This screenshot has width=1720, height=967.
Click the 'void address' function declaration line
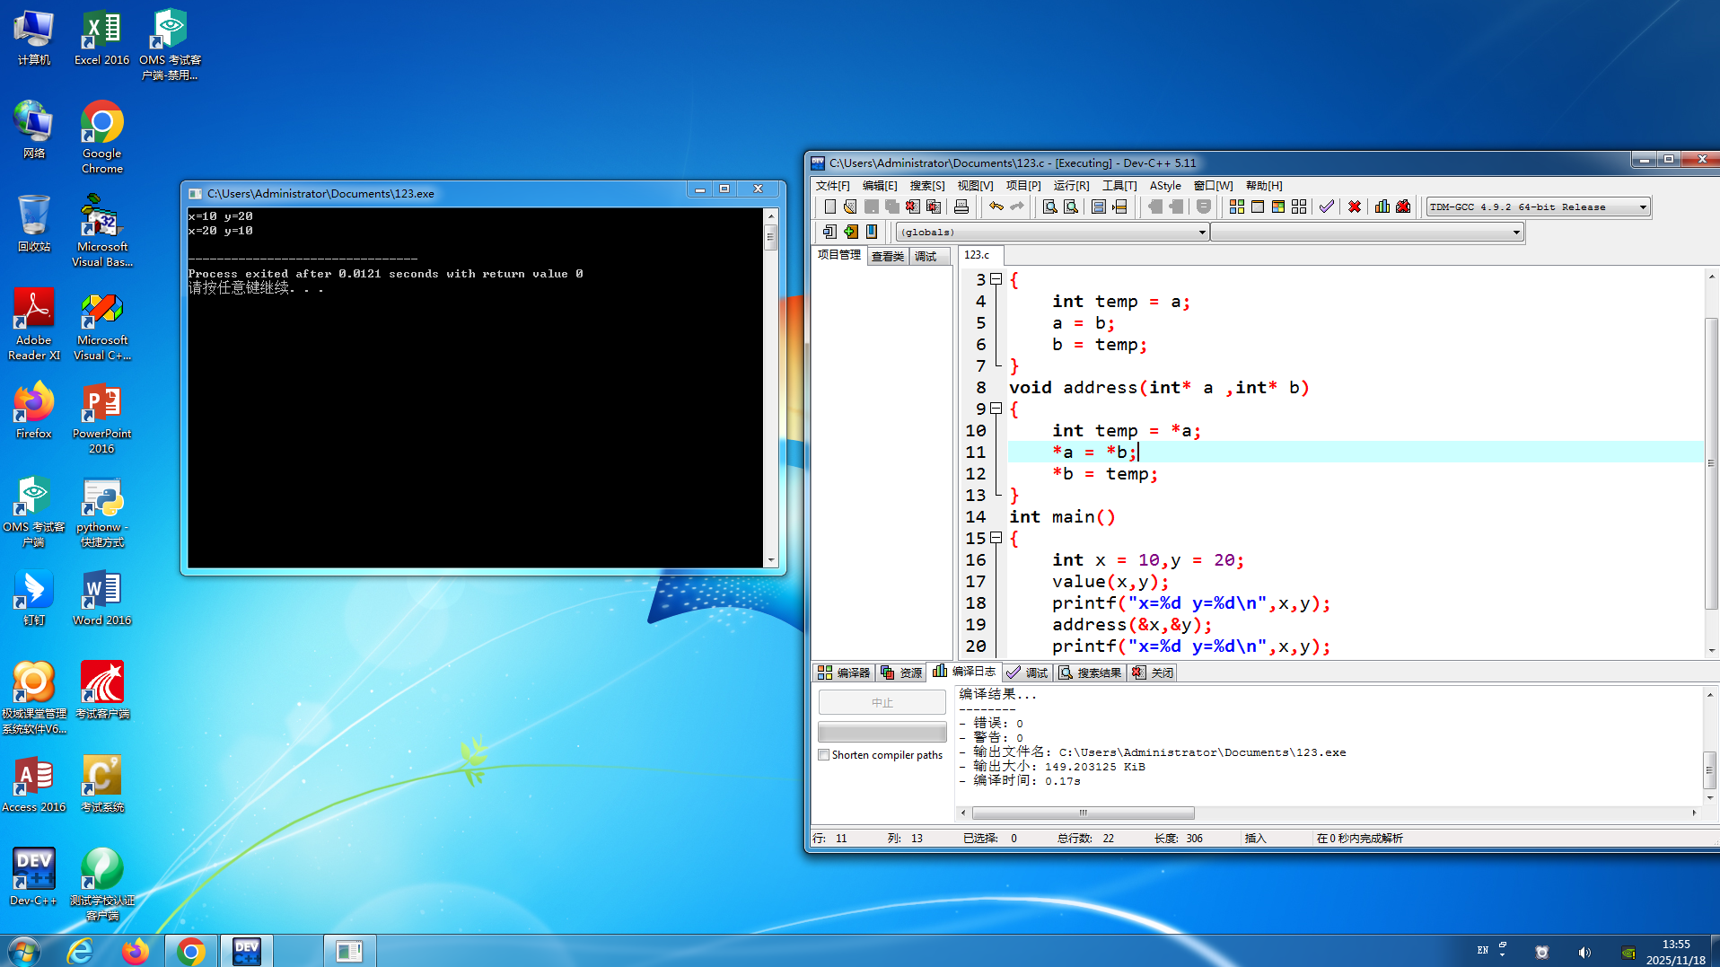click(1159, 388)
